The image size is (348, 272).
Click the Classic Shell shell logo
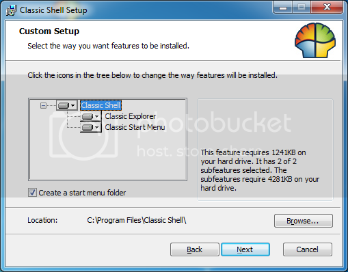pyautogui.click(x=315, y=40)
